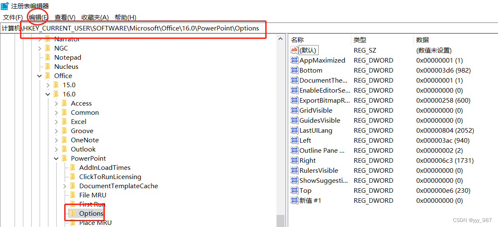
Task: Expand the Excel key
Action: click(56, 122)
